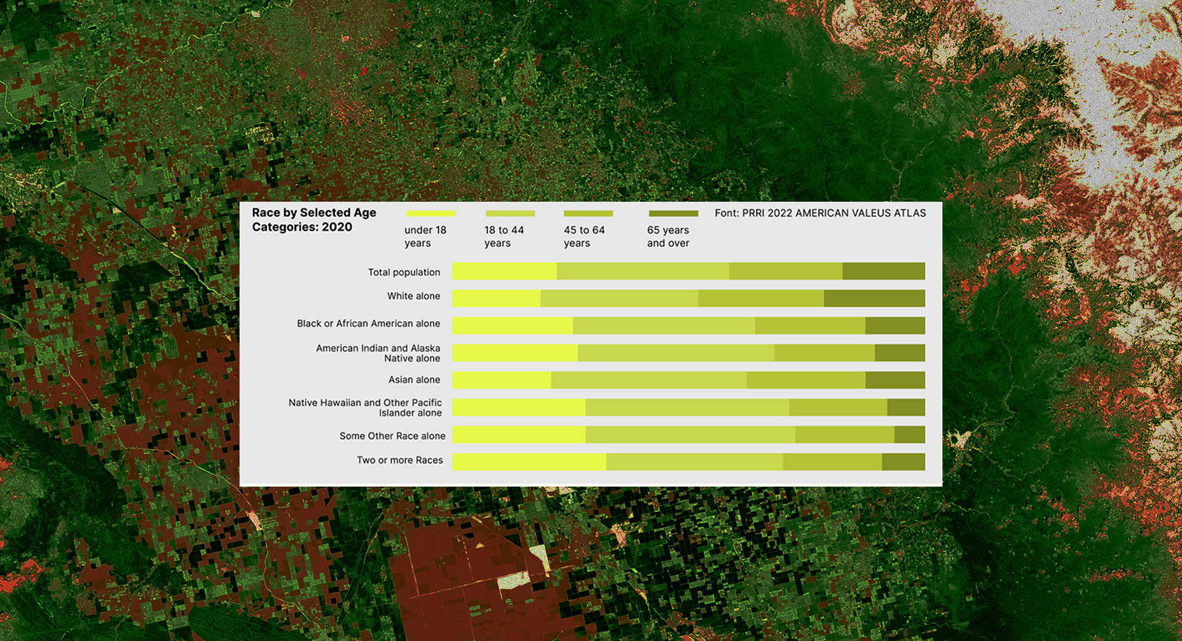Click the 'Some Other Race alone' label
The width and height of the screenshot is (1182, 641).
[392, 436]
